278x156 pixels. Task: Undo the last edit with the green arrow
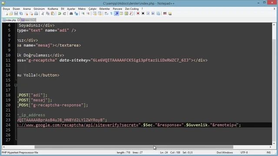pos(60,13)
